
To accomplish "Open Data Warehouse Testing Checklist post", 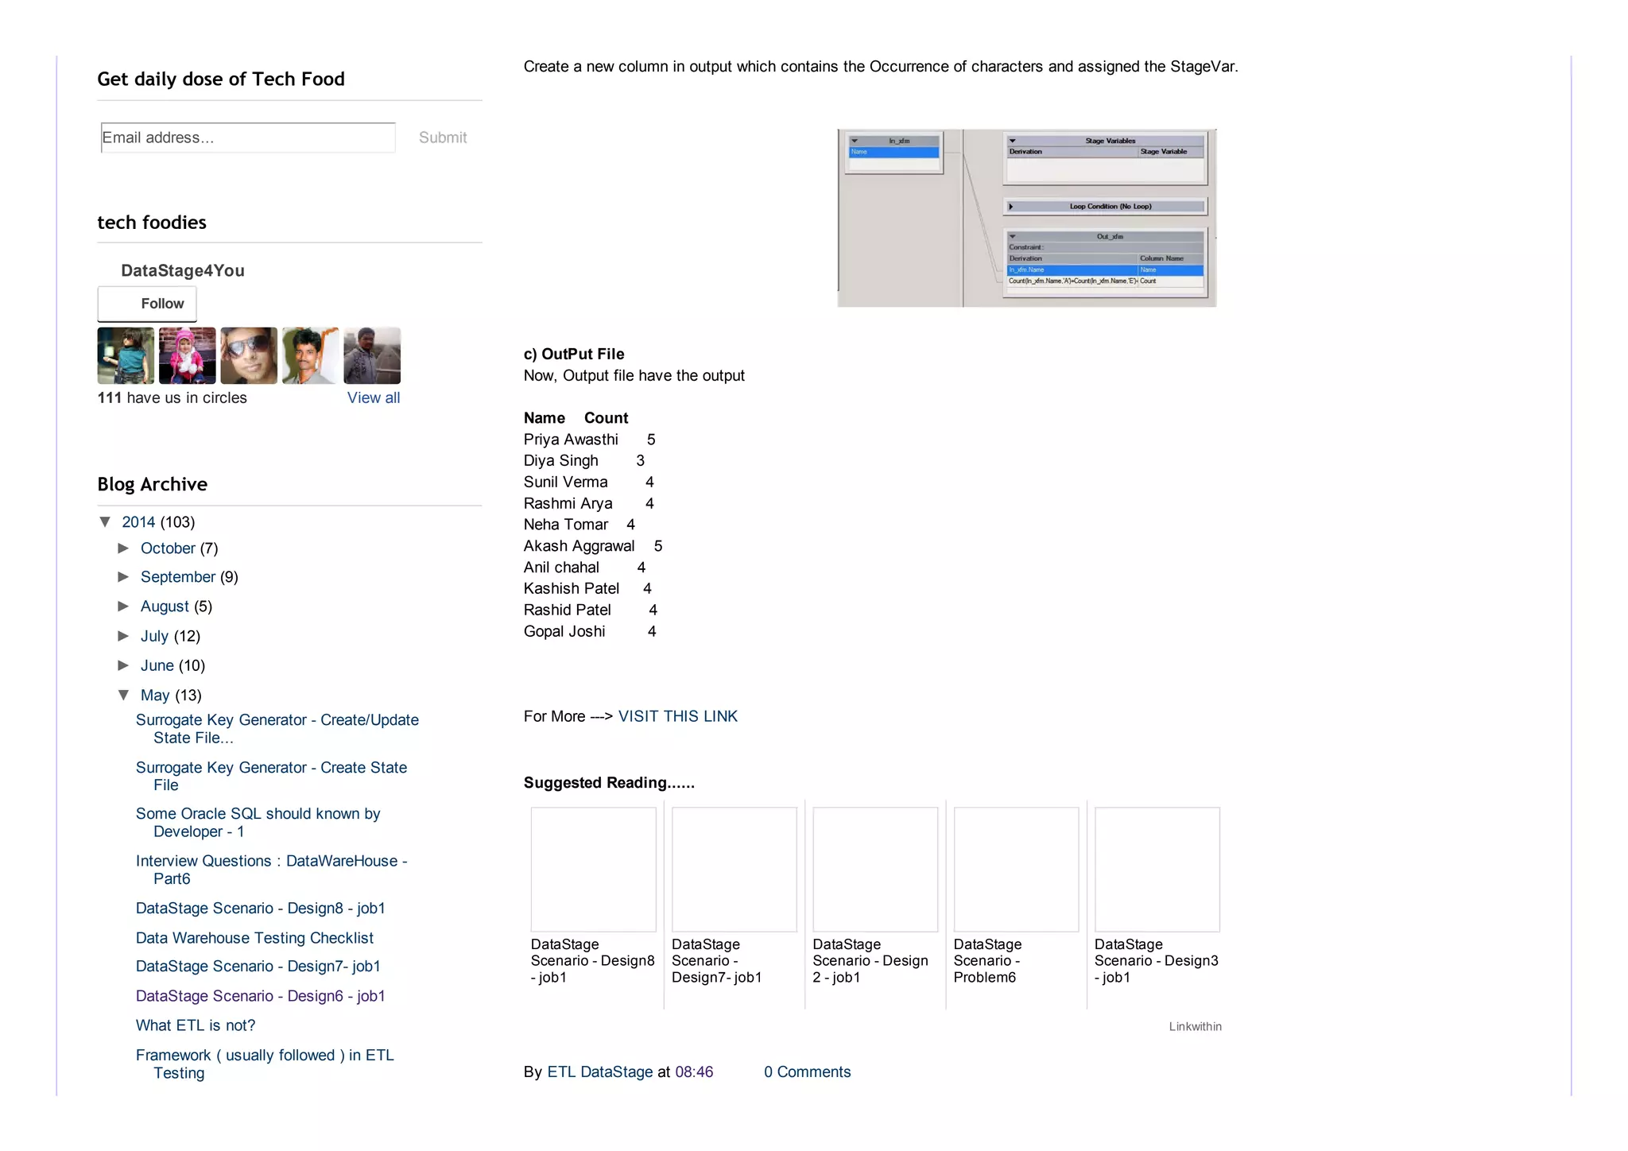I will point(254,938).
